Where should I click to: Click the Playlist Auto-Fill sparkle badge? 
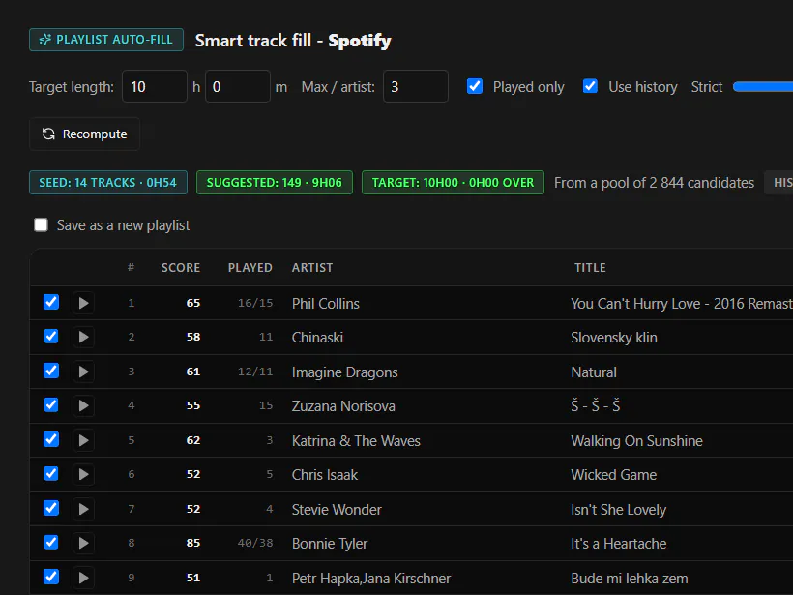point(106,40)
